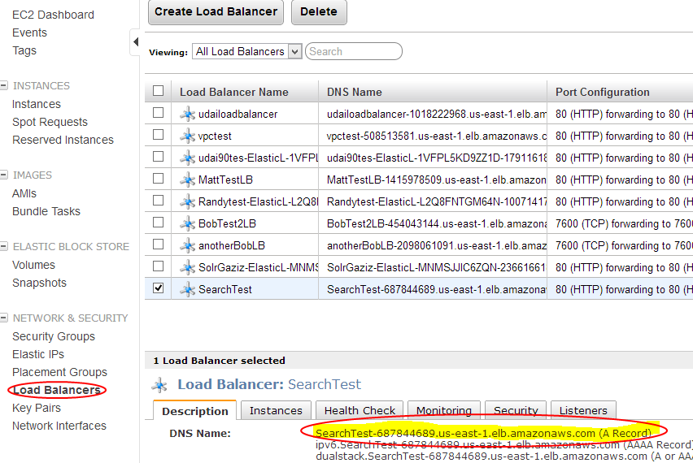Open Reserved Instances page
693x463 pixels.
[63, 140]
